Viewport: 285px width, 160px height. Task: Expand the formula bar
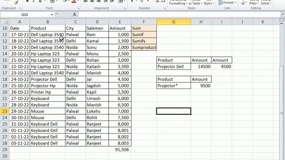(282, 14)
